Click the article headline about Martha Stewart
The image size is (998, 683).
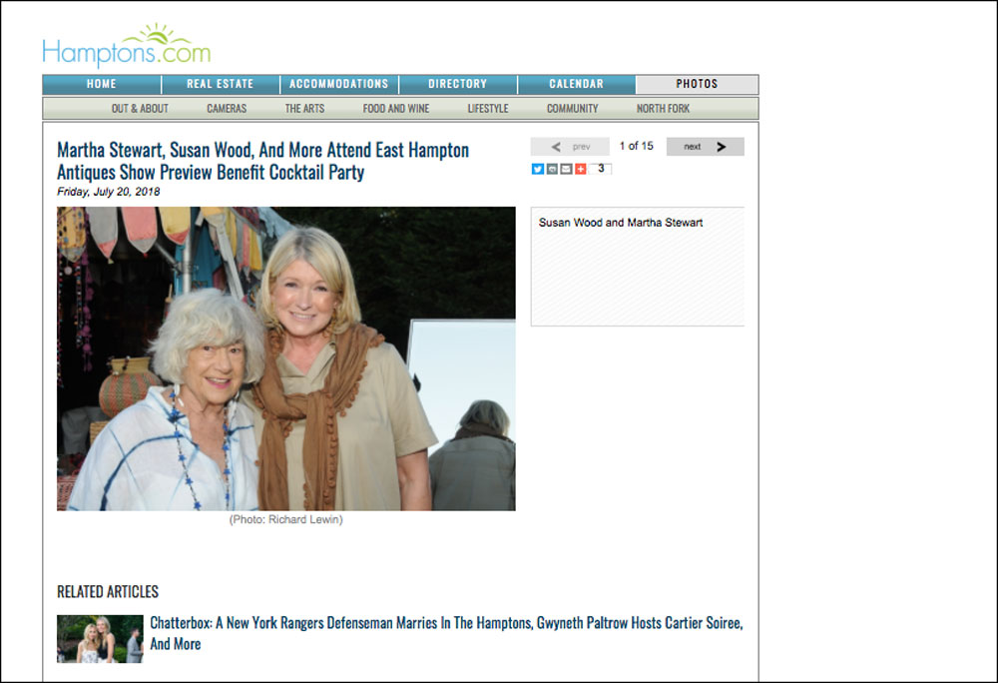click(x=262, y=161)
